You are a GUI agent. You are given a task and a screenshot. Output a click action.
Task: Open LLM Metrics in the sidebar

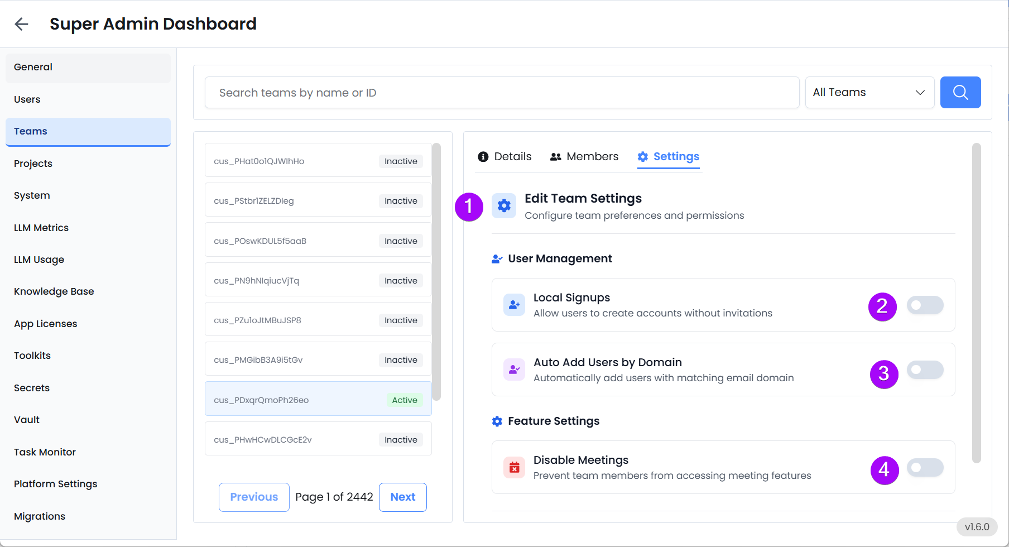pos(88,228)
